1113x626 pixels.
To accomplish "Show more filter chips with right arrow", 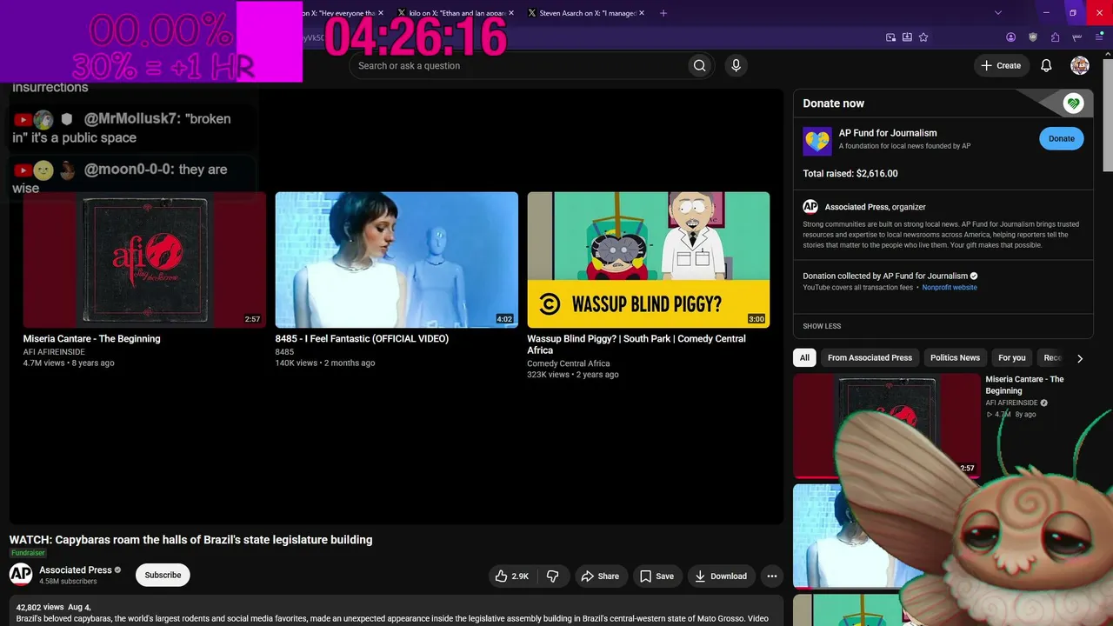I will 1080,358.
